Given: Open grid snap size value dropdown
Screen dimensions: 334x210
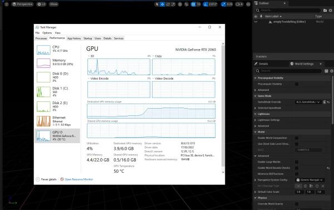Looking at the screenshot, I should click(199, 4).
